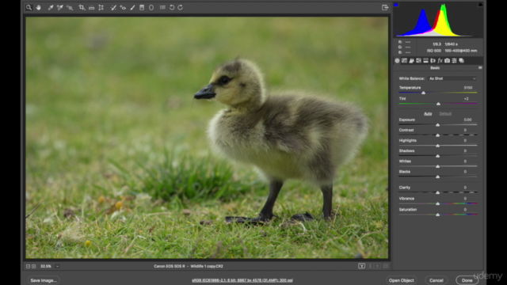Open the Presets panel tab

click(454, 60)
